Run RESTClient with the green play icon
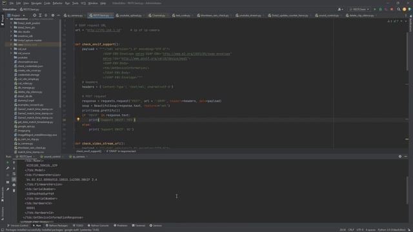This screenshot has width=413, height=232. tap(375, 9)
